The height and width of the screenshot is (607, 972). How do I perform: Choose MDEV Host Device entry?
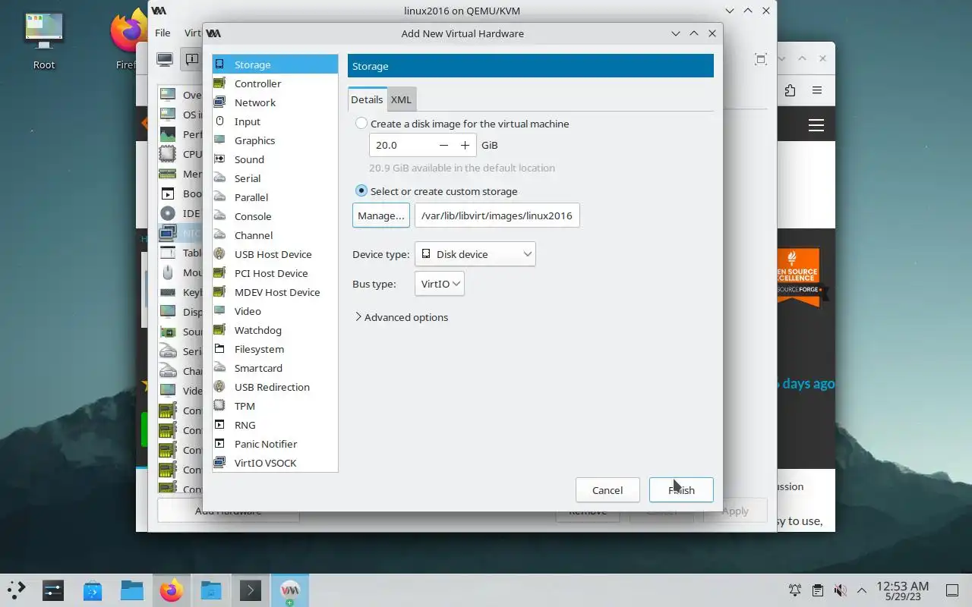coord(275,292)
